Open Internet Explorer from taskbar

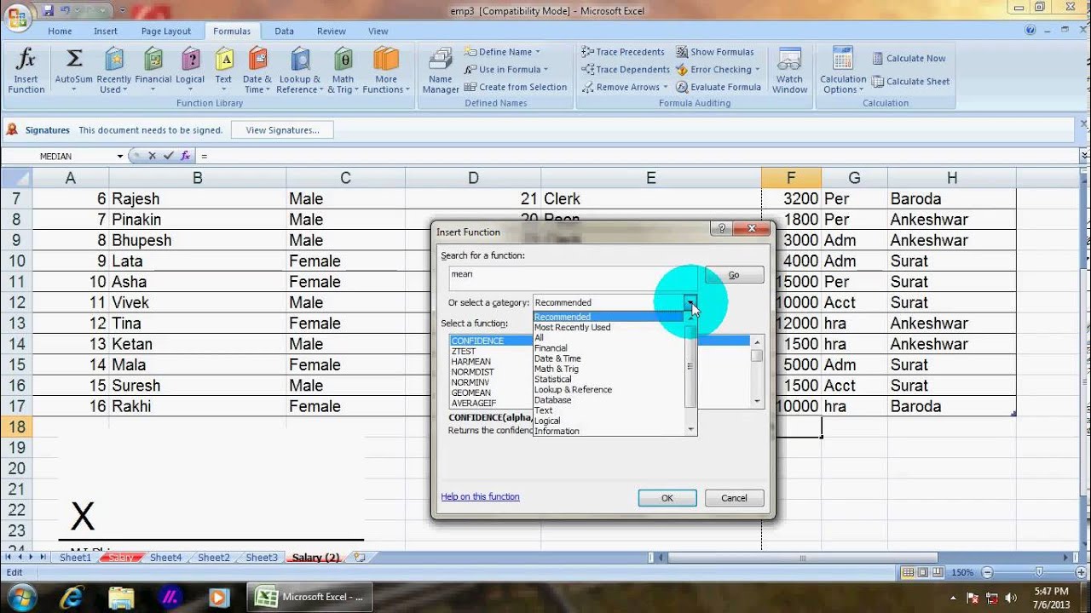click(x=72, y=597)
